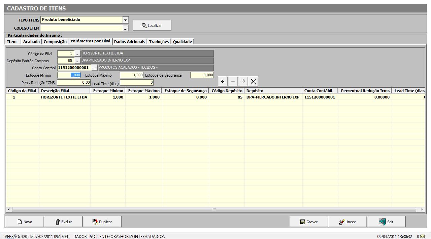The width and height of the screenshot is (431, 239).
Task: Open the CODIGO ITEM lookup ellipsis button
Action: (x=126, y=29)
